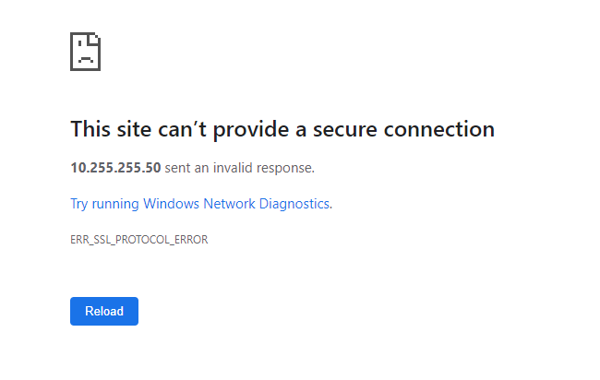Click the word 'Diagnostics' in the link

[294, 204]
